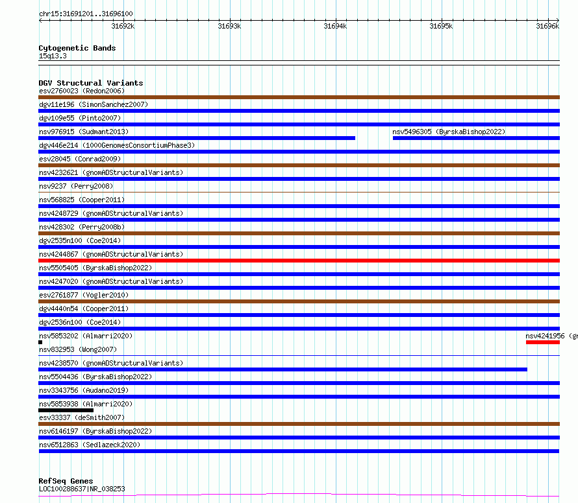Click the brown esv33337 variant bar

(299, 424)
